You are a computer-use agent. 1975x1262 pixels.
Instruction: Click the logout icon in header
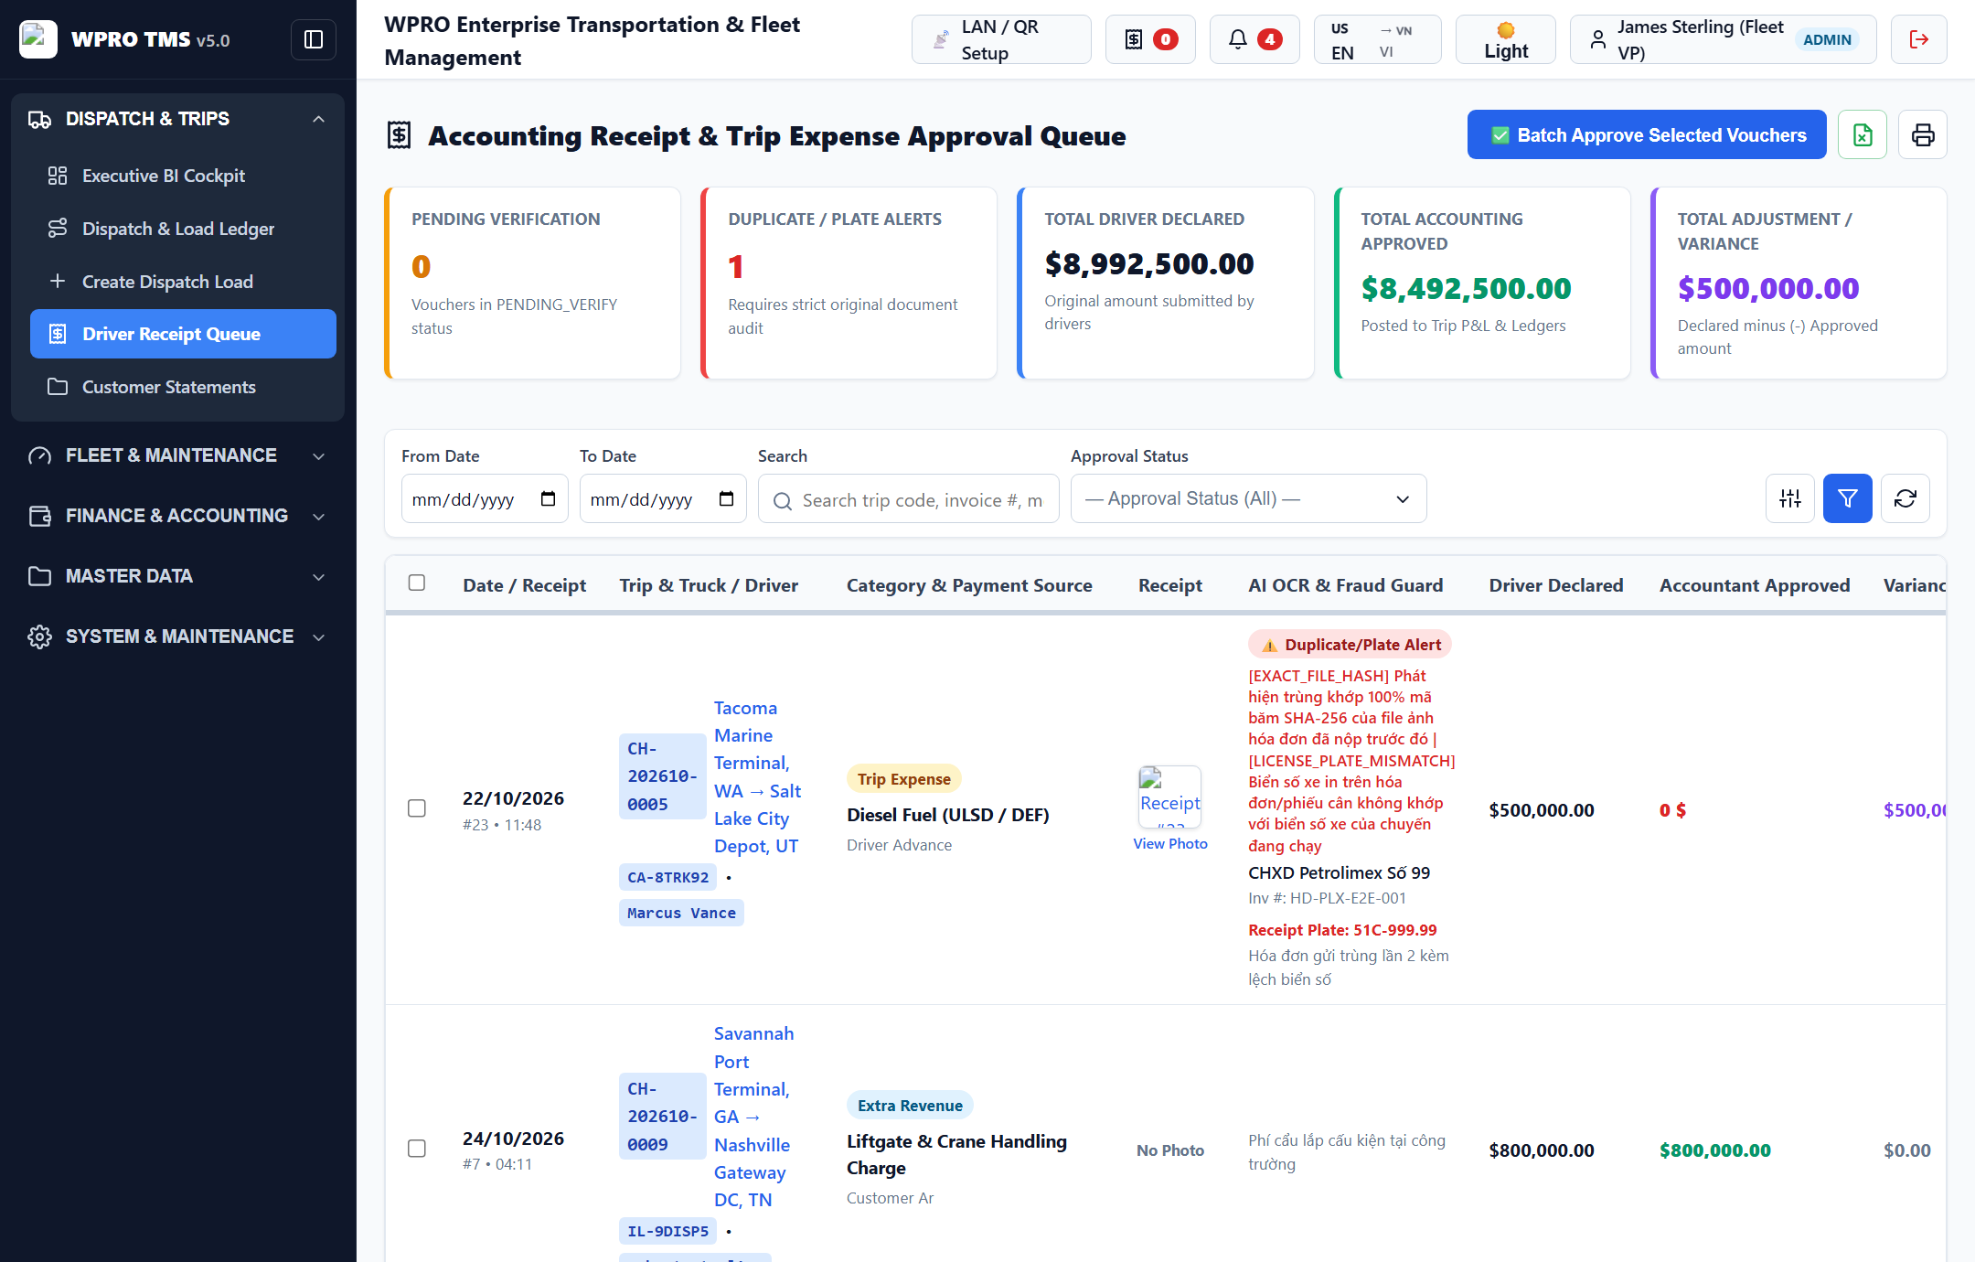1918,39
